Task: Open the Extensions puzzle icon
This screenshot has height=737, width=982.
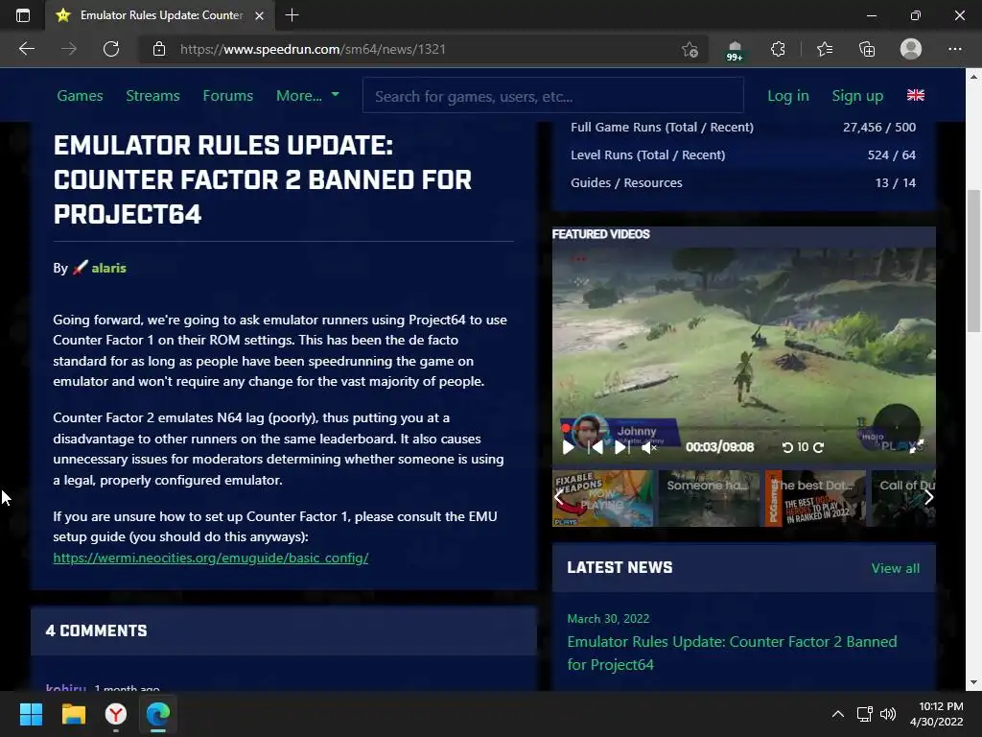Action: 778,49
